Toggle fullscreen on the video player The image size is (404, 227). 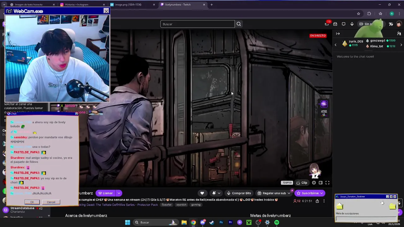pos(327,183)
